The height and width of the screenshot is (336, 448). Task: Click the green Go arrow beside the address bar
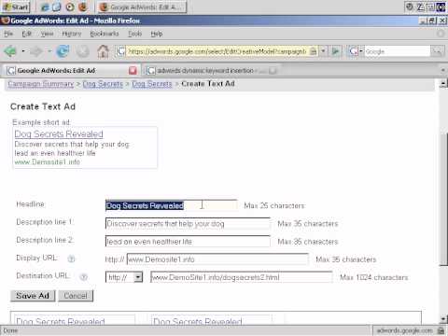click(x=336, y=51)
